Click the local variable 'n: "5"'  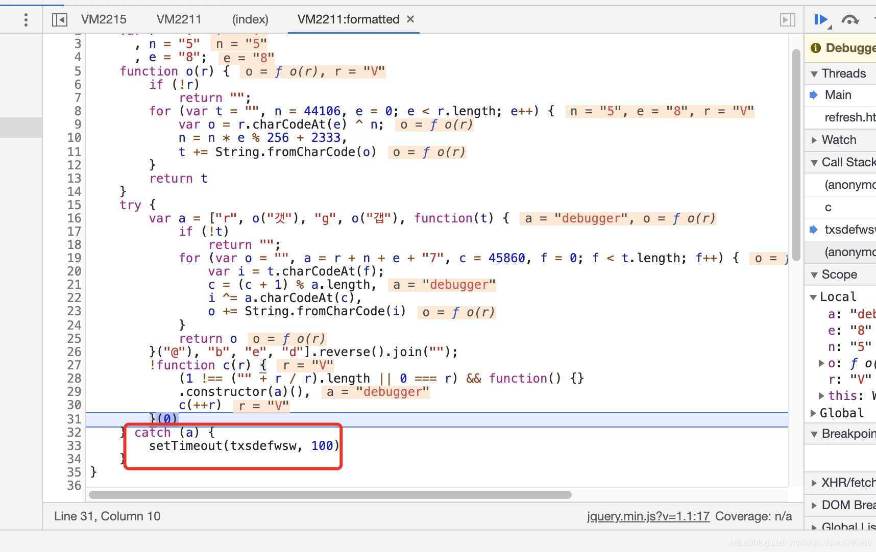point(849,347)
